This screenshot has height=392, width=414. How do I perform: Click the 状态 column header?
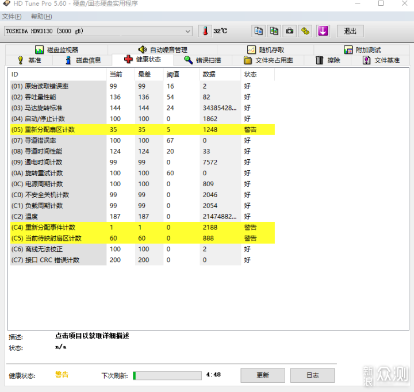[258, 75]
